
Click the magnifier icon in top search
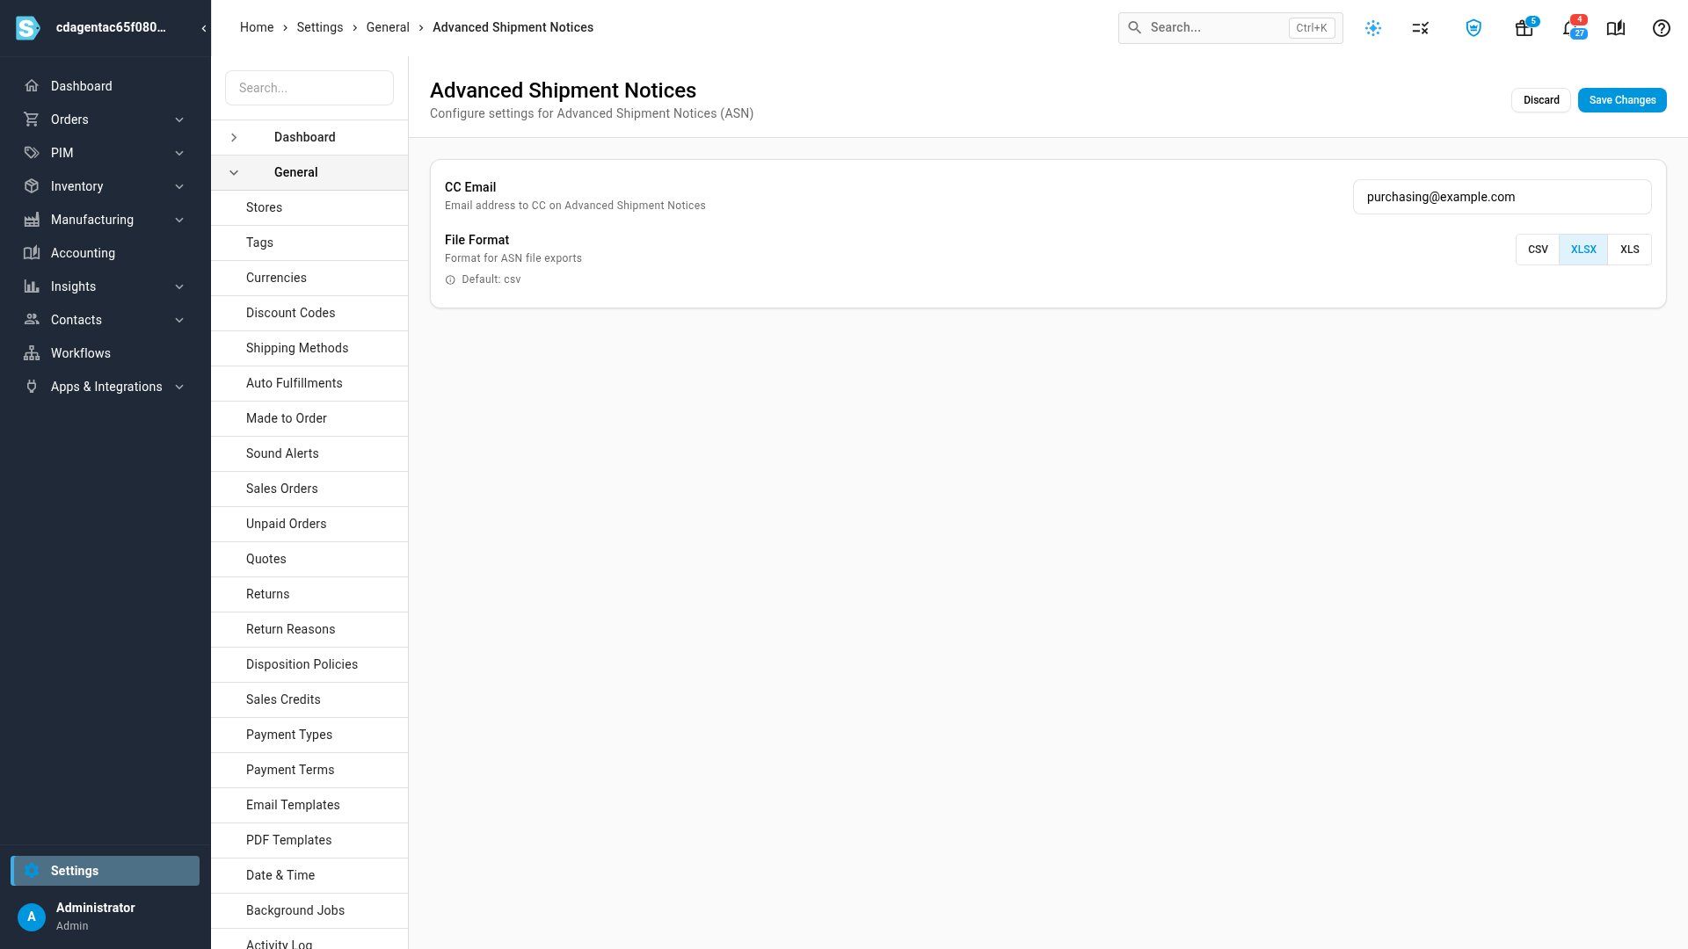pyautogui.click(x=1135, y=28)
